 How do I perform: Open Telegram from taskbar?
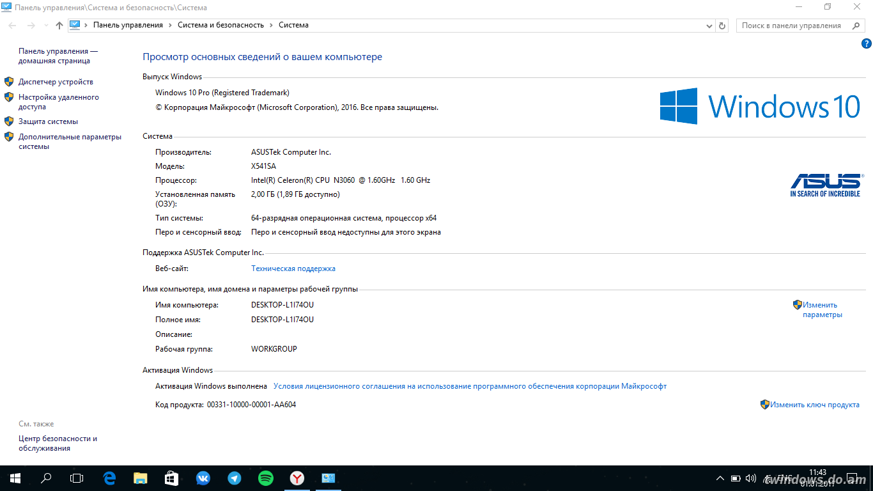point(235,478)
